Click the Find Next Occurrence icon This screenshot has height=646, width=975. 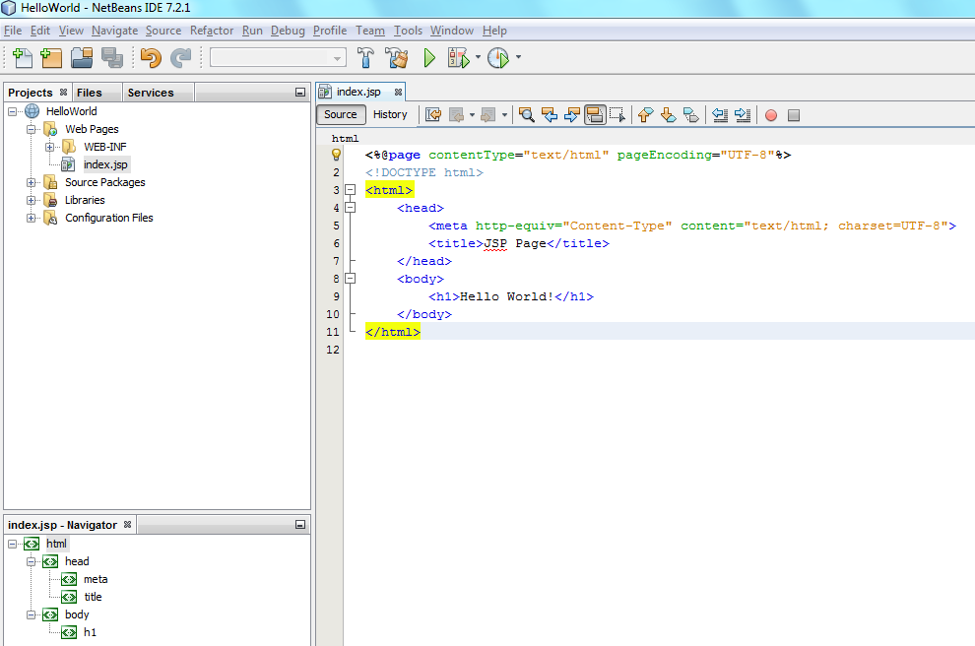[x=572, y=115]
